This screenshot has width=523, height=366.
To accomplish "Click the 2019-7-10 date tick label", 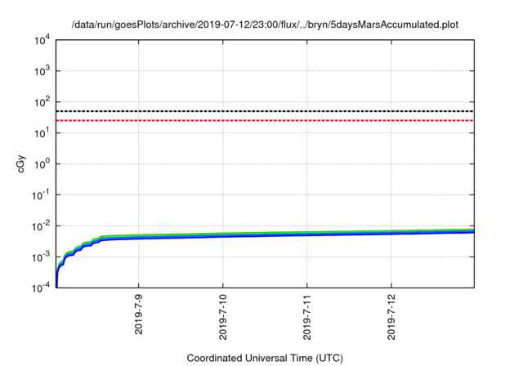I will 223,317.
